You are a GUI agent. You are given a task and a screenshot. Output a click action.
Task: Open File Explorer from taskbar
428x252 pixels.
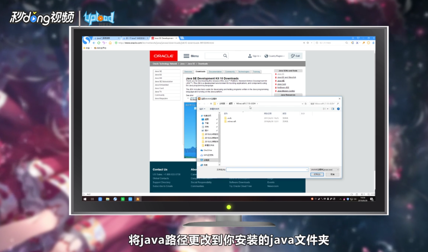pyautogui.click(x=107, y=199)
